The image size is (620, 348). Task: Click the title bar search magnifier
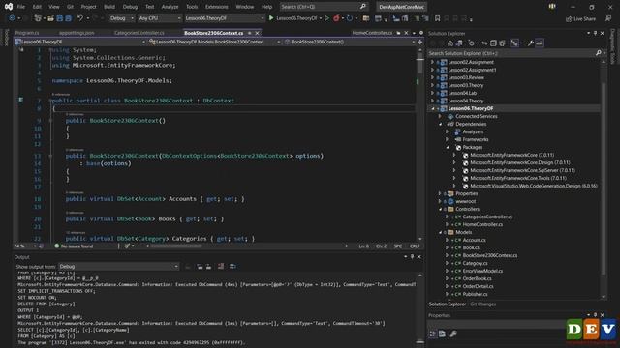(362, 7)
